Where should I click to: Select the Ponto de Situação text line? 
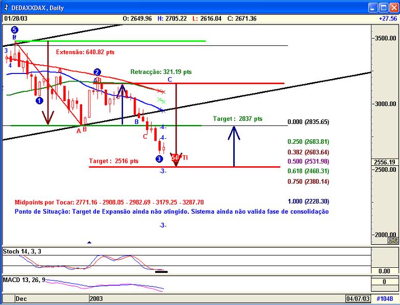(x=171, y=212)
